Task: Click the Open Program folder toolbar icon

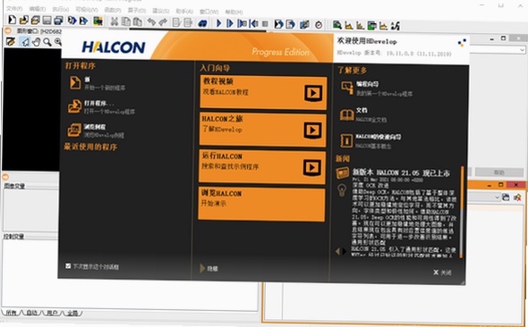Action: click(x=23, y=21)
